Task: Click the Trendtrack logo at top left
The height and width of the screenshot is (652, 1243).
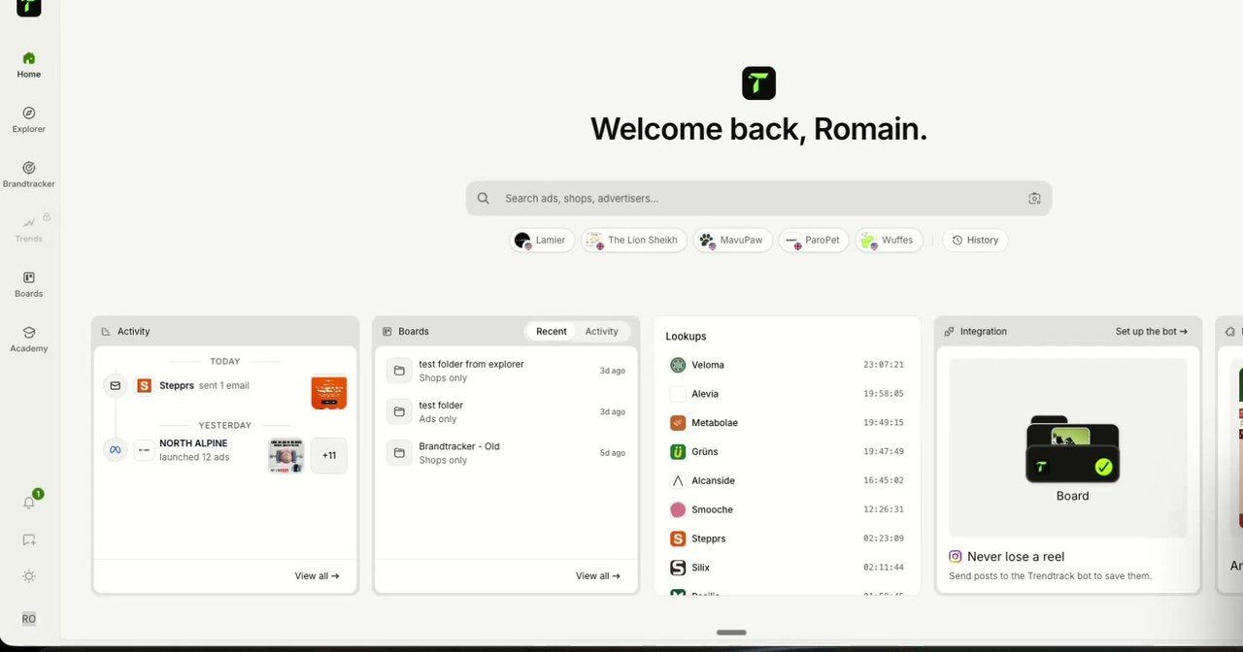Action: [x=29, y=6]
